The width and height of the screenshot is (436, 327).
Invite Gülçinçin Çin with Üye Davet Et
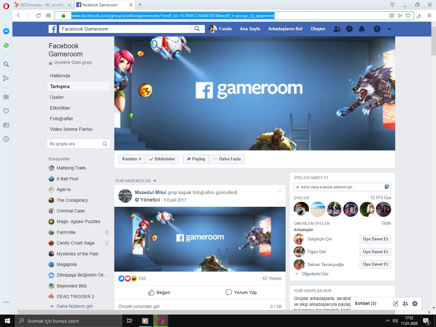coord(375,239)
